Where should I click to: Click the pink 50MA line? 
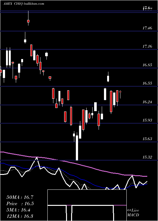coord(73,163)
